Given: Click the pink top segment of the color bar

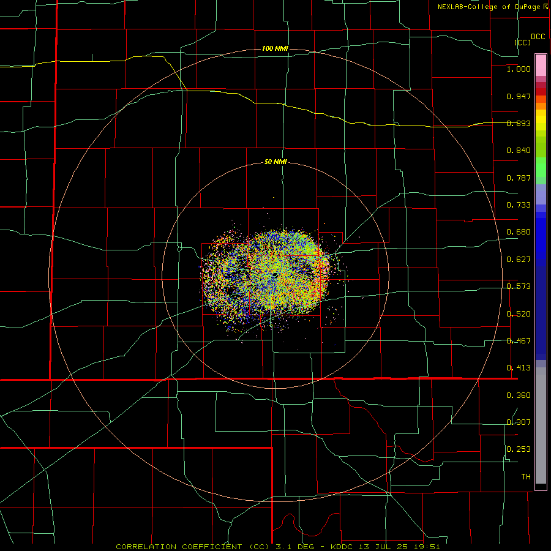Looking at the screenshot, I should (541, 66).
